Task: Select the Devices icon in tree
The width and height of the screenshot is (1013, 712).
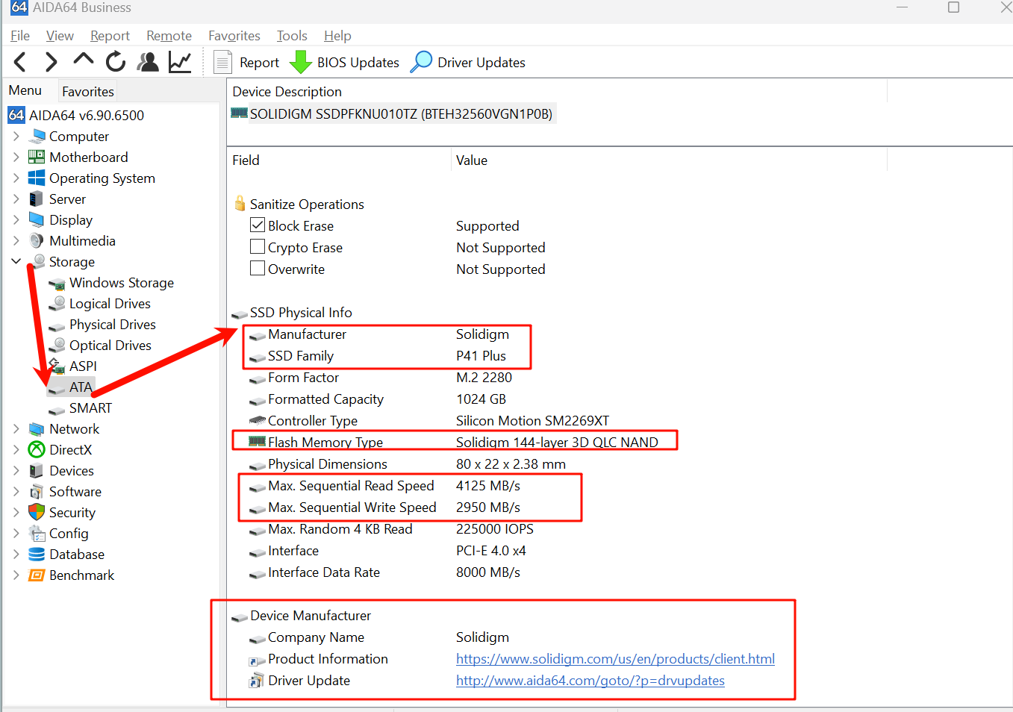Action: click(37, 471)
